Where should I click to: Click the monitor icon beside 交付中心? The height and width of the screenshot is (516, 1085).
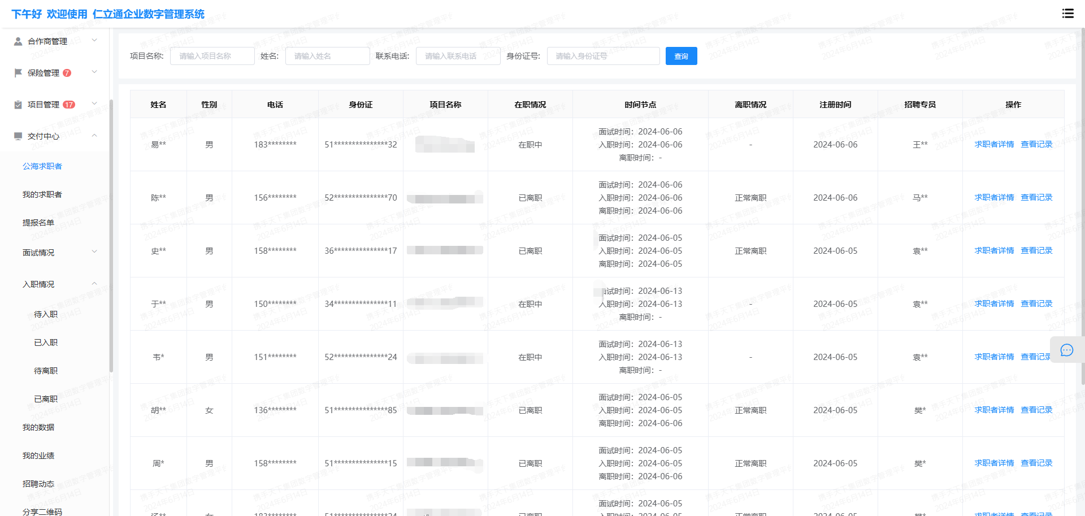18,136
